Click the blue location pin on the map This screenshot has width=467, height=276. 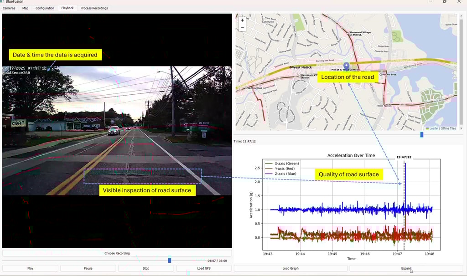coord(346,66)
